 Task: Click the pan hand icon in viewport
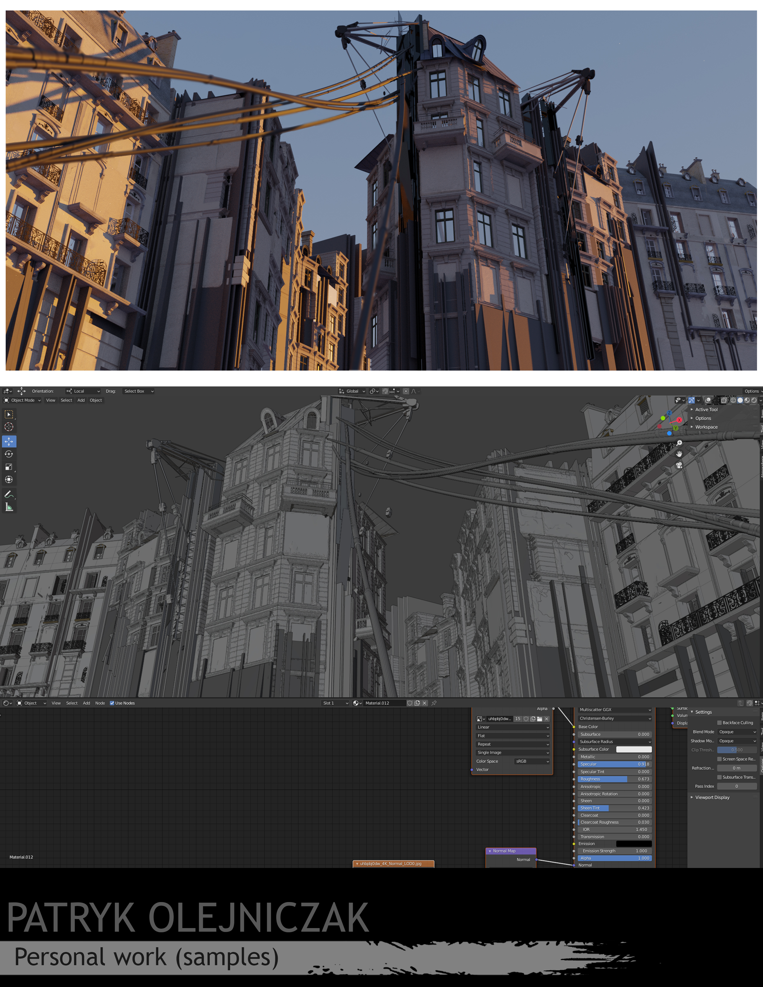(x=679, y=454)
